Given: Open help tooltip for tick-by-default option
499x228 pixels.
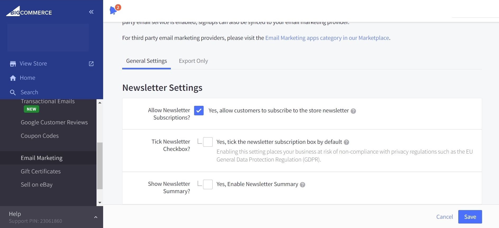Looking at the screenshot, I should coord(346,142).
